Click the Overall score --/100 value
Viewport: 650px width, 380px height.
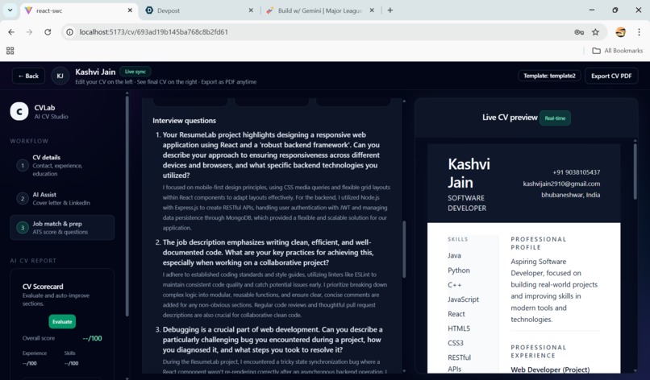pos(92,338)
